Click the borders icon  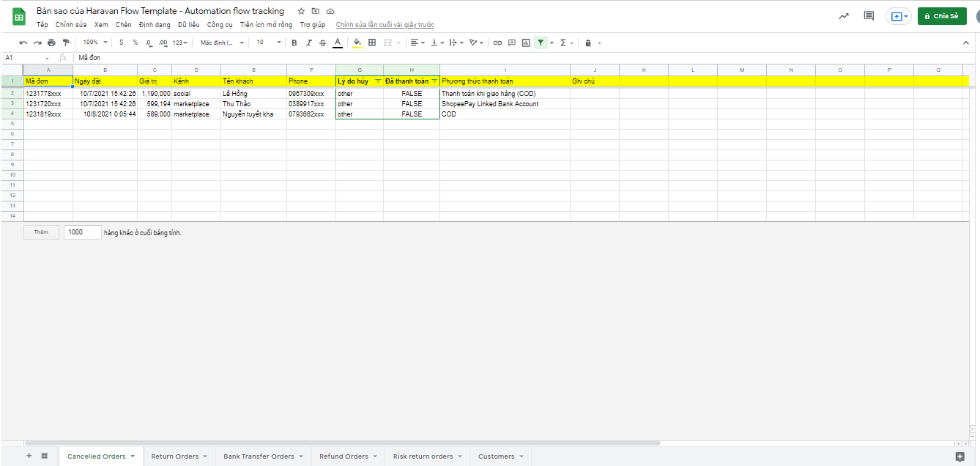[372, 42]
